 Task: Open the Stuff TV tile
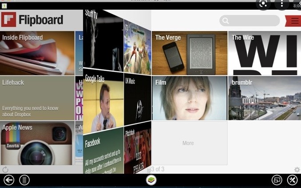103,40
